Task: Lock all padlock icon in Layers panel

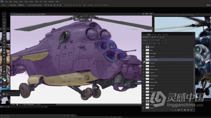Action: [154, 43]
